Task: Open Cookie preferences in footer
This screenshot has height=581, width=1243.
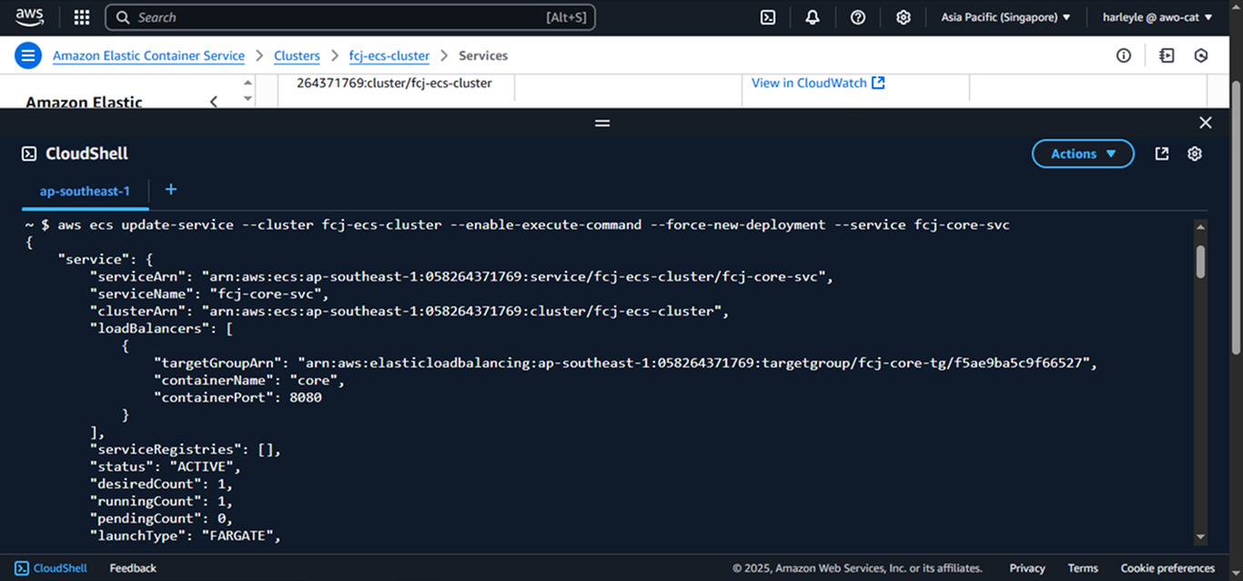Action: [1167, 568]
